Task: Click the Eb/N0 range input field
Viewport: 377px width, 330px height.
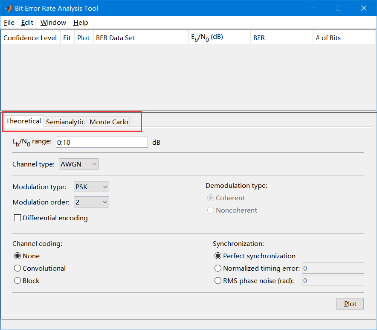Action: click(x=101, y=142)
